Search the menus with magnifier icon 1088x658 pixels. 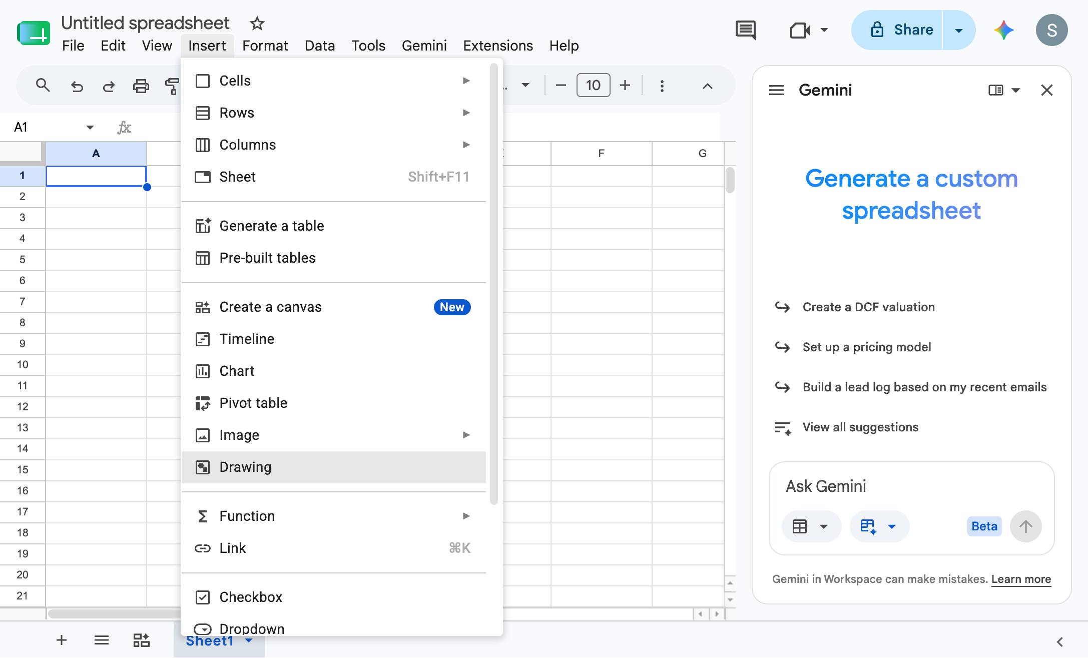(43, 86)
